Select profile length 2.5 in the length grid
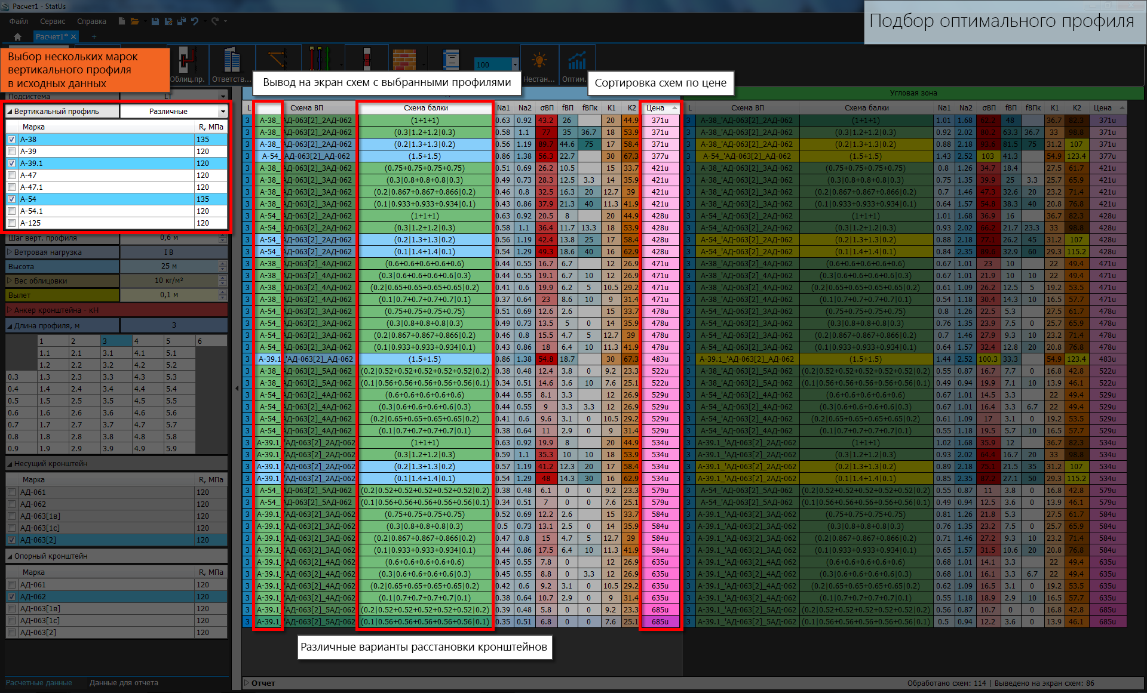The image size is (1147, 693). tap(85, 401)
